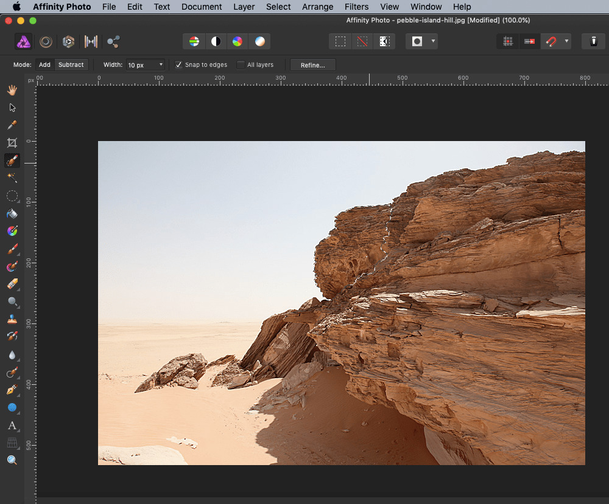
Task: Expand the quick mask options dropdown
Action: tap(433, 41)
